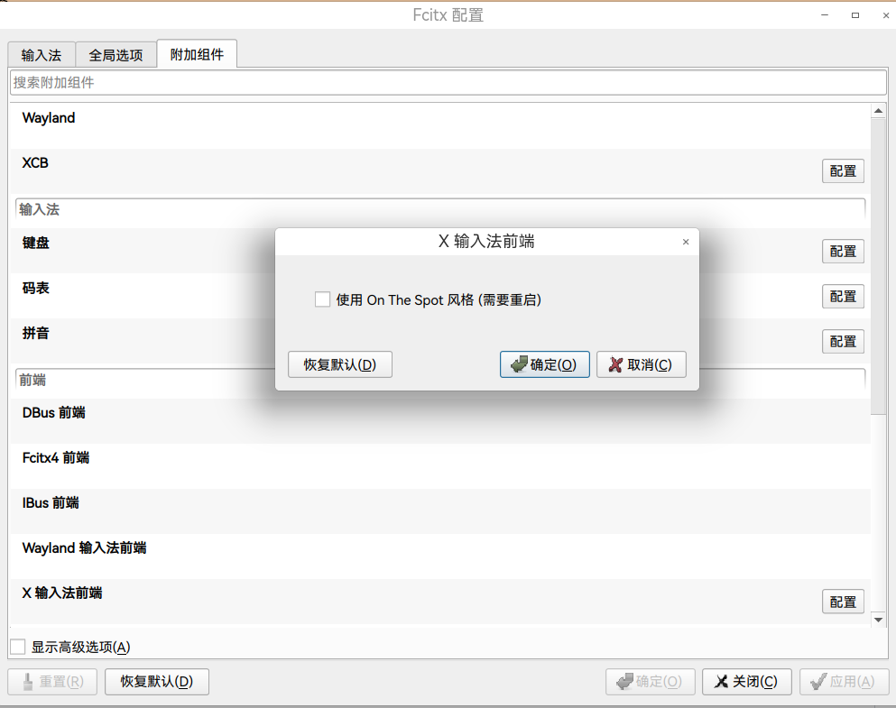Select the Fcitx4 前端 row
Screen dimensions: 896x708
[440, 466]
